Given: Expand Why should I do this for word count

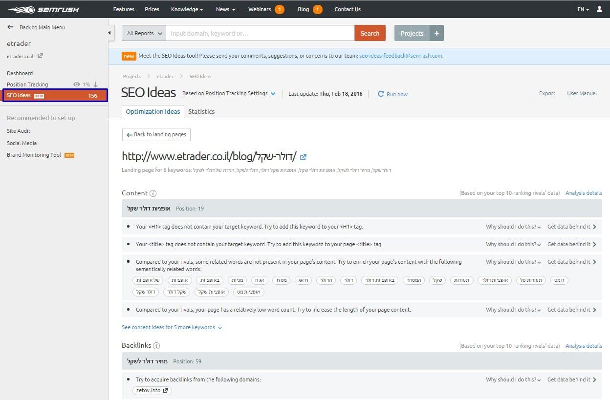Looking at the screenshot, I should (x=513, y=310).
